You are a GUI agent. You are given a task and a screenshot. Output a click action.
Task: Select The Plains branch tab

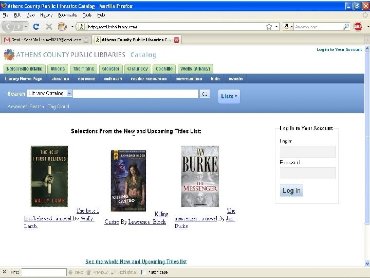[83, 69]
